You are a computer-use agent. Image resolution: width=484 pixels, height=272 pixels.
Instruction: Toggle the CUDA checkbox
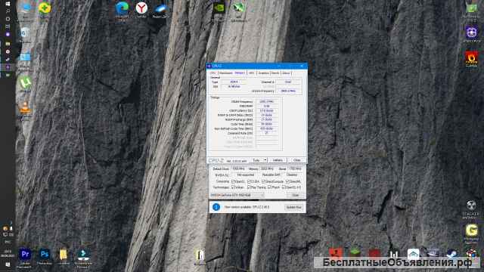pyautogui.click(x=250, y=181)
